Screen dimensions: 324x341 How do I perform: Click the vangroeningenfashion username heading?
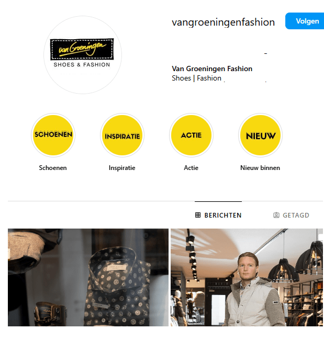224,22
